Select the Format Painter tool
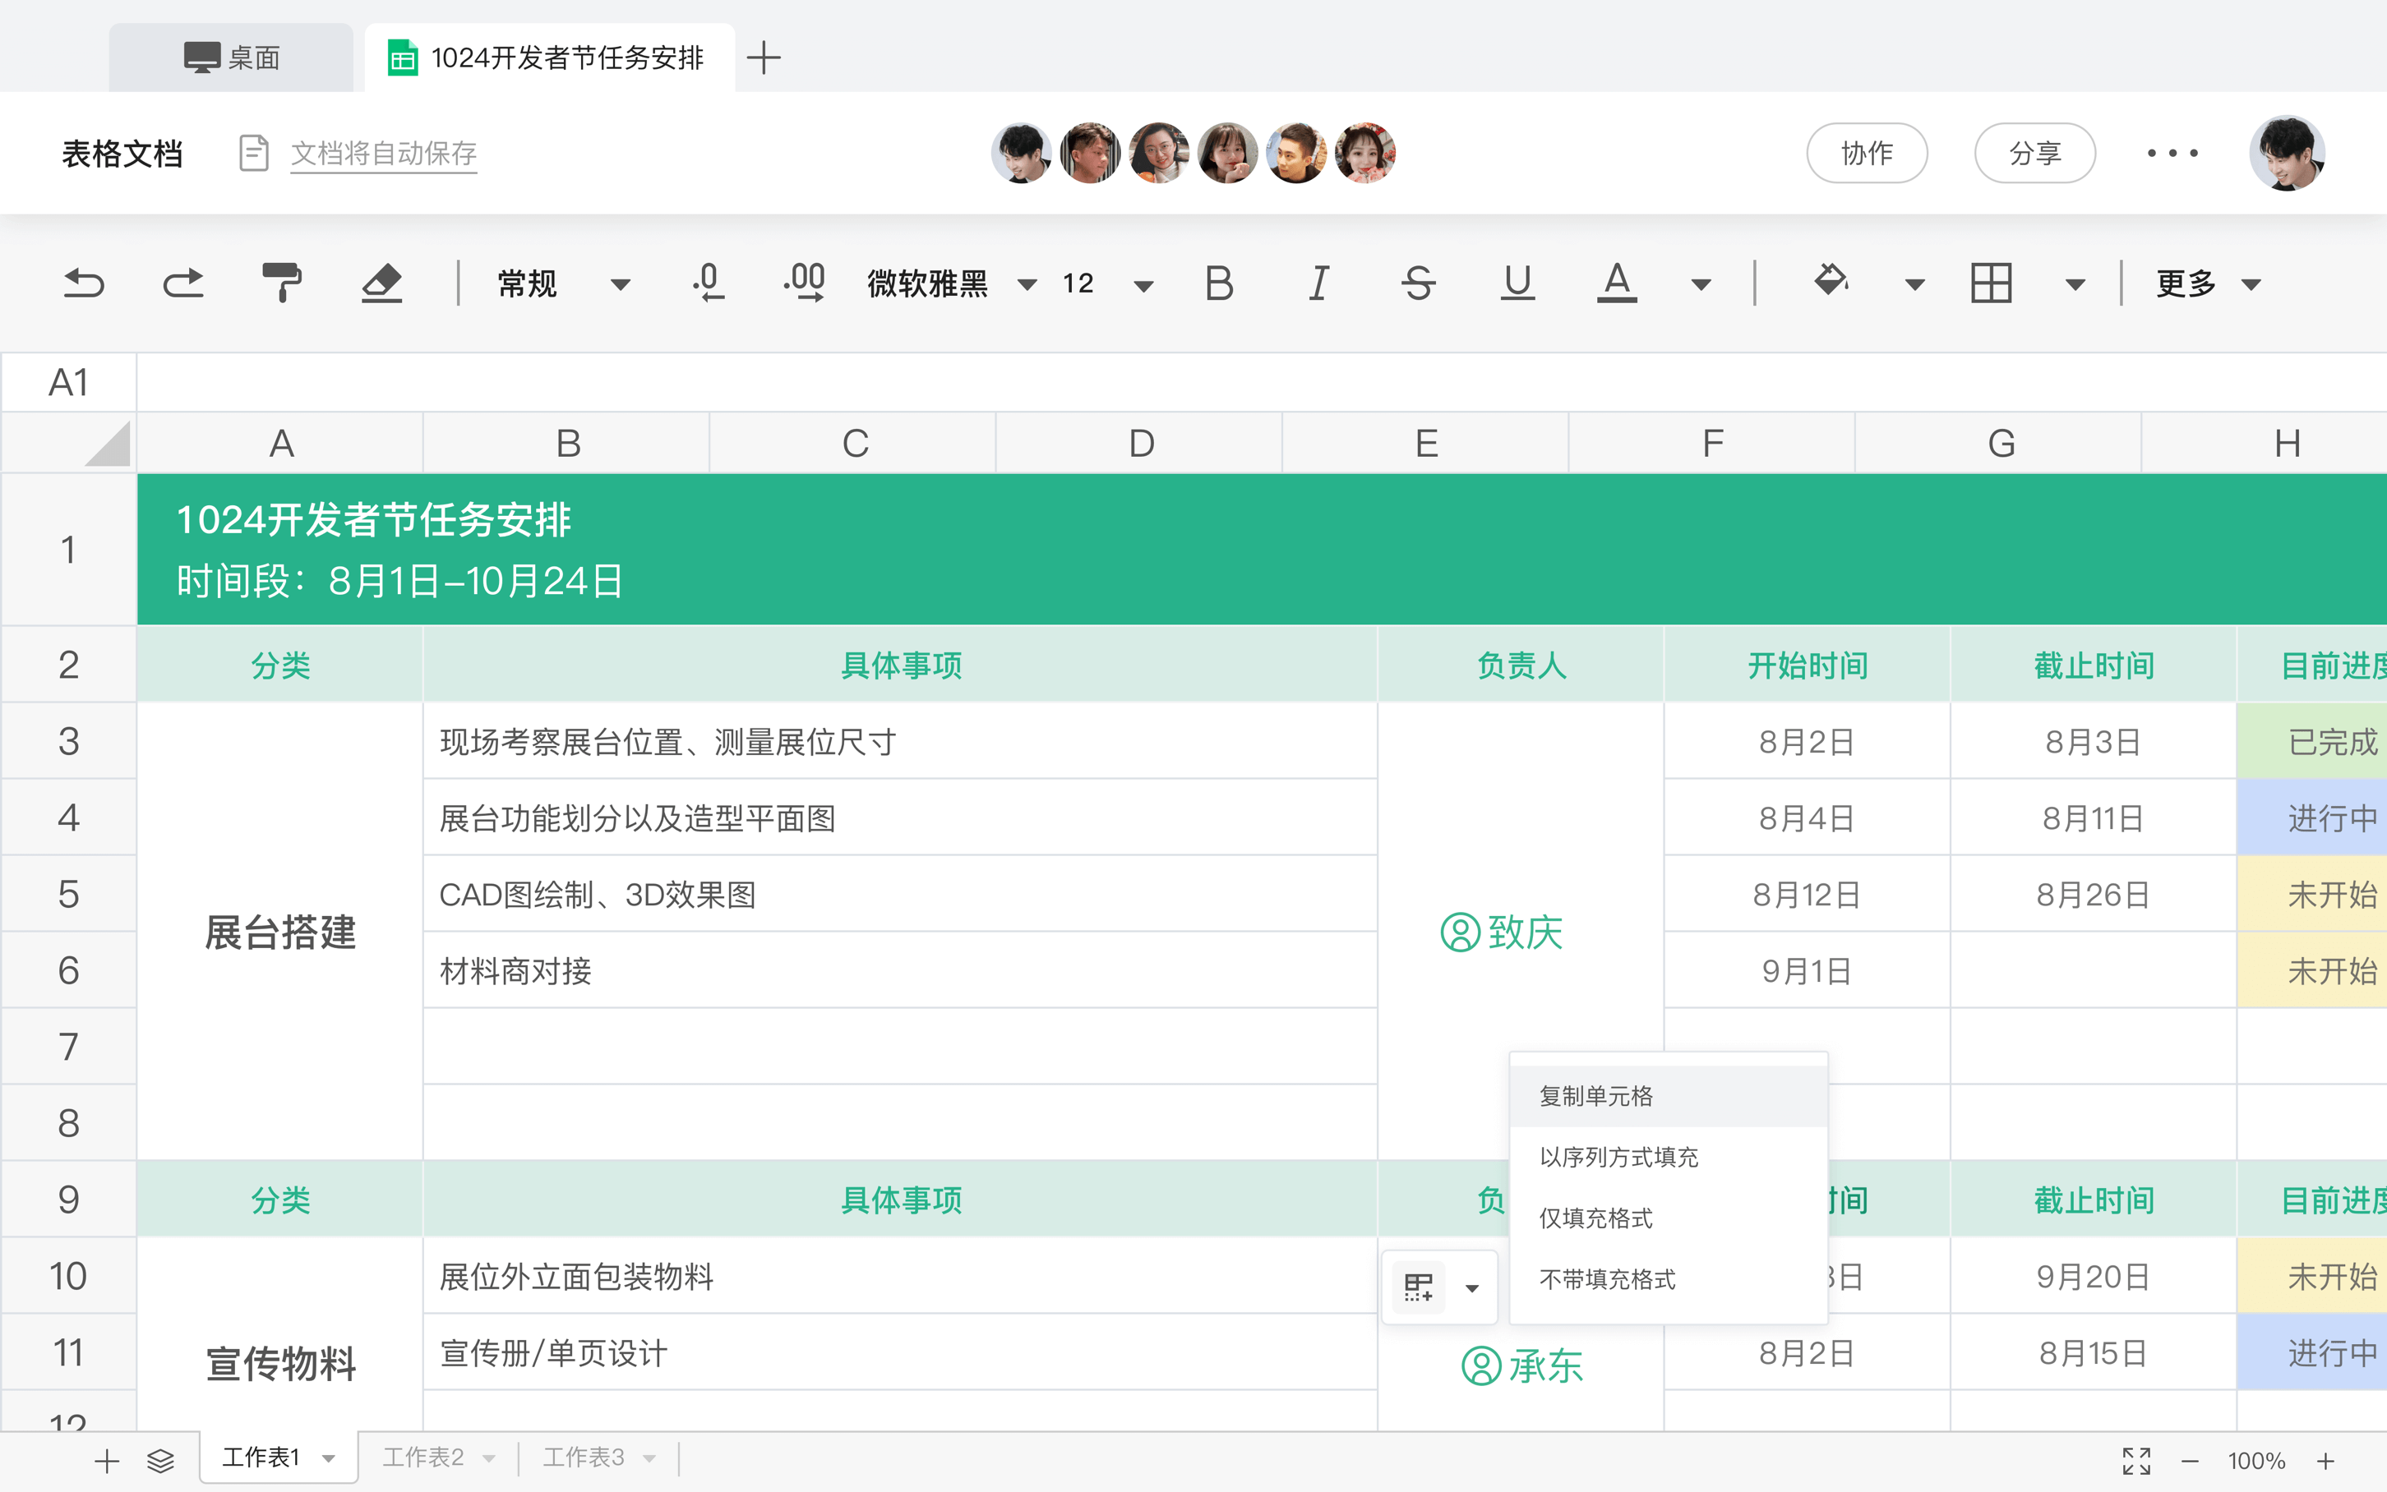 (x=281, y=284)
